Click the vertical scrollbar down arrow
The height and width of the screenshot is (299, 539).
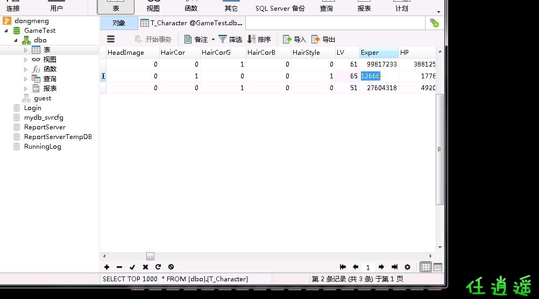[x=440, y=247]
